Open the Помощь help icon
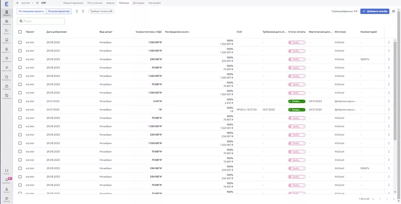The width and height of the screenshot is (401, 204). 6,199
